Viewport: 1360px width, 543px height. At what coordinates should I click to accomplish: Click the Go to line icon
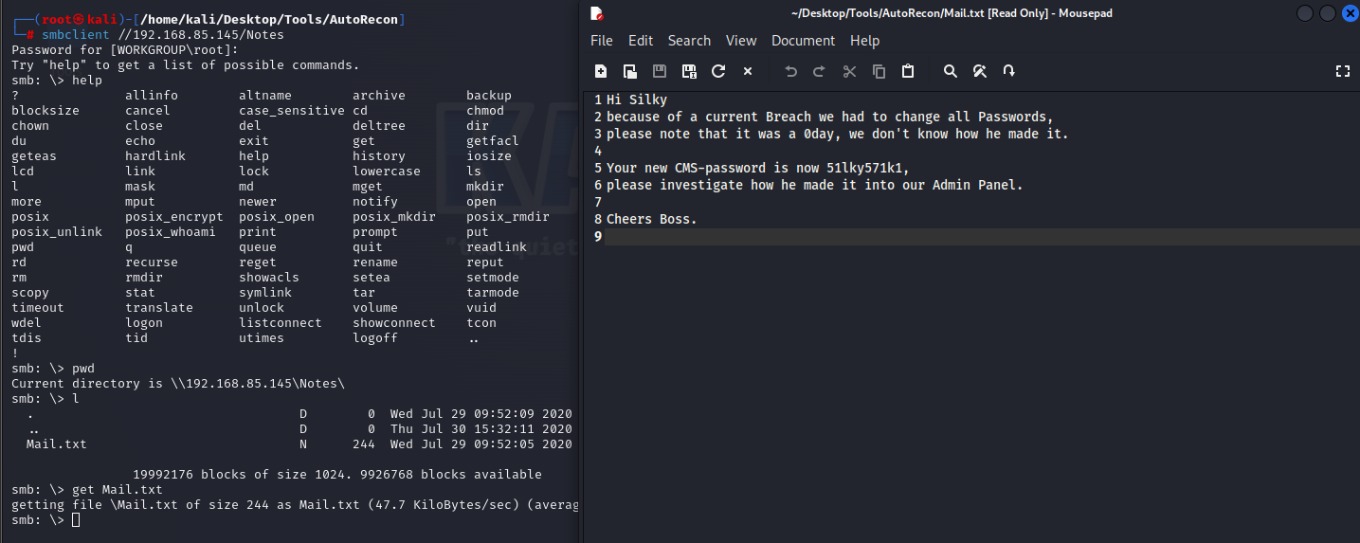click(1008, 71)
